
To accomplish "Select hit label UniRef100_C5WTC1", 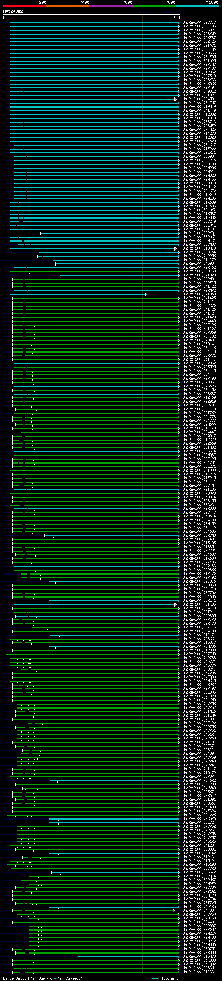I will point(199,241).
